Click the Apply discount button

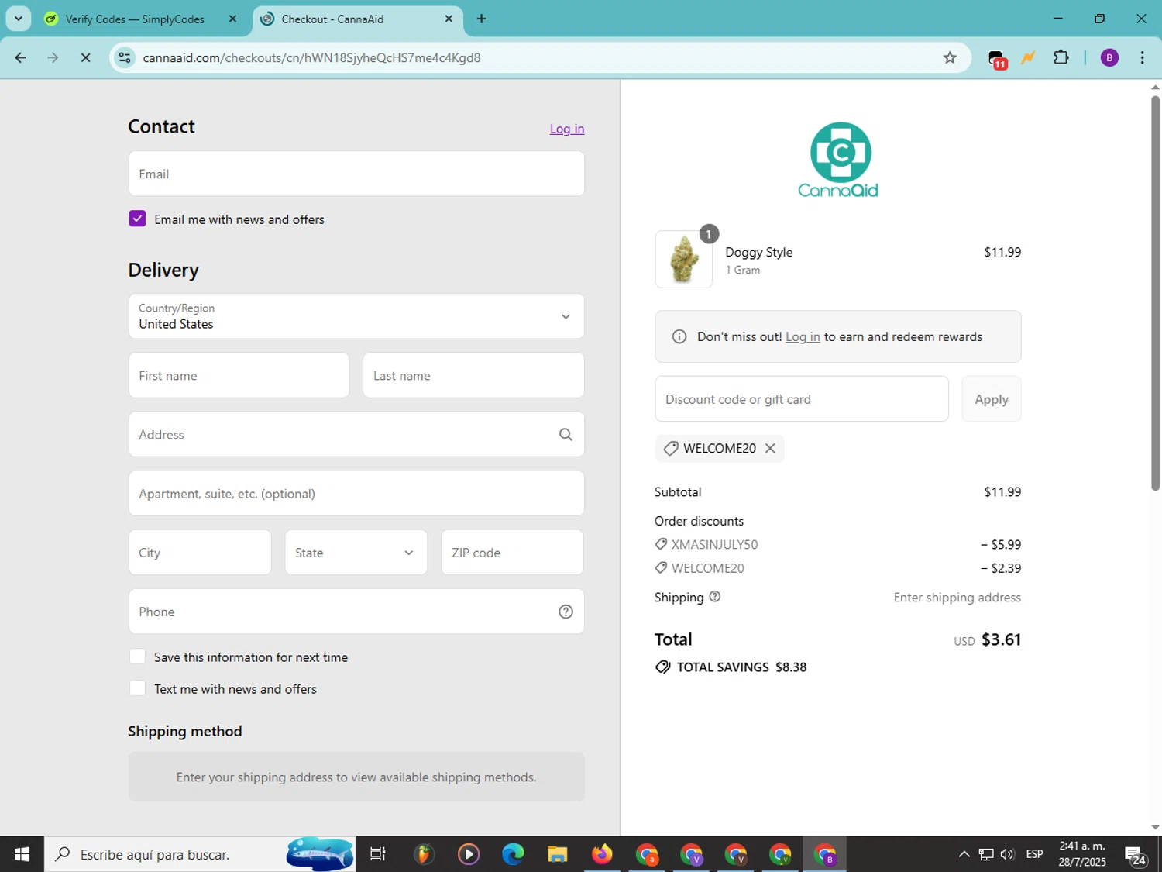pos(992,399)
